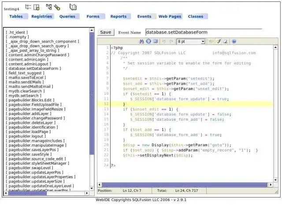Open the 8 pt font size dropdown

click(x=191, y=42)
